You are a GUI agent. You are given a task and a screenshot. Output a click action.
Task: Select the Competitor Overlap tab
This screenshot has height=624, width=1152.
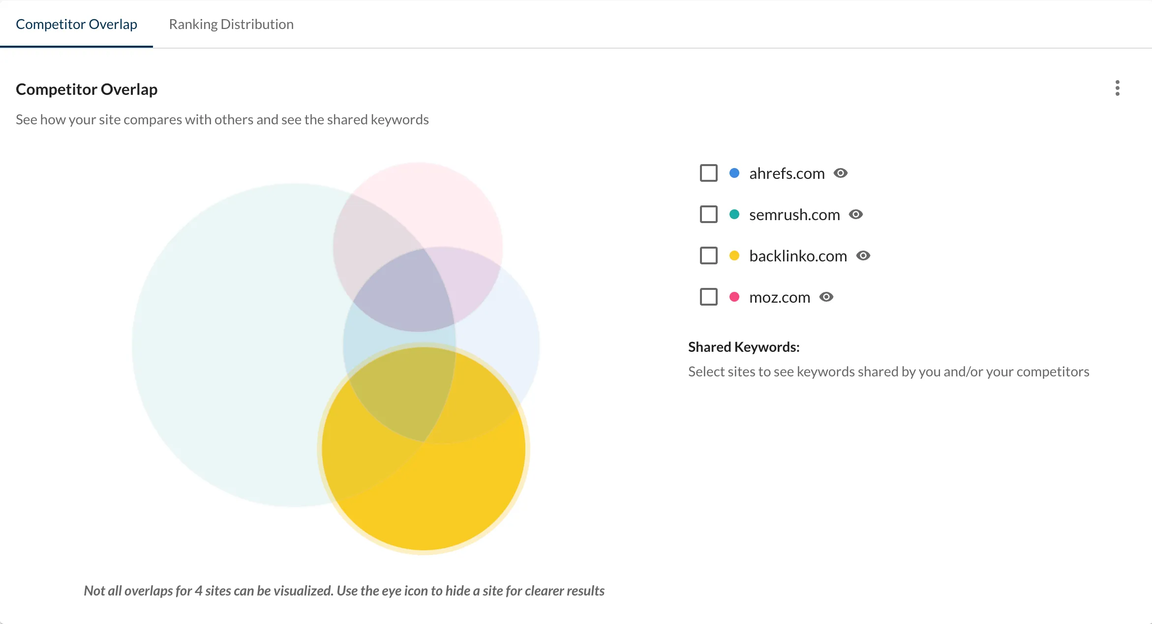76,24
